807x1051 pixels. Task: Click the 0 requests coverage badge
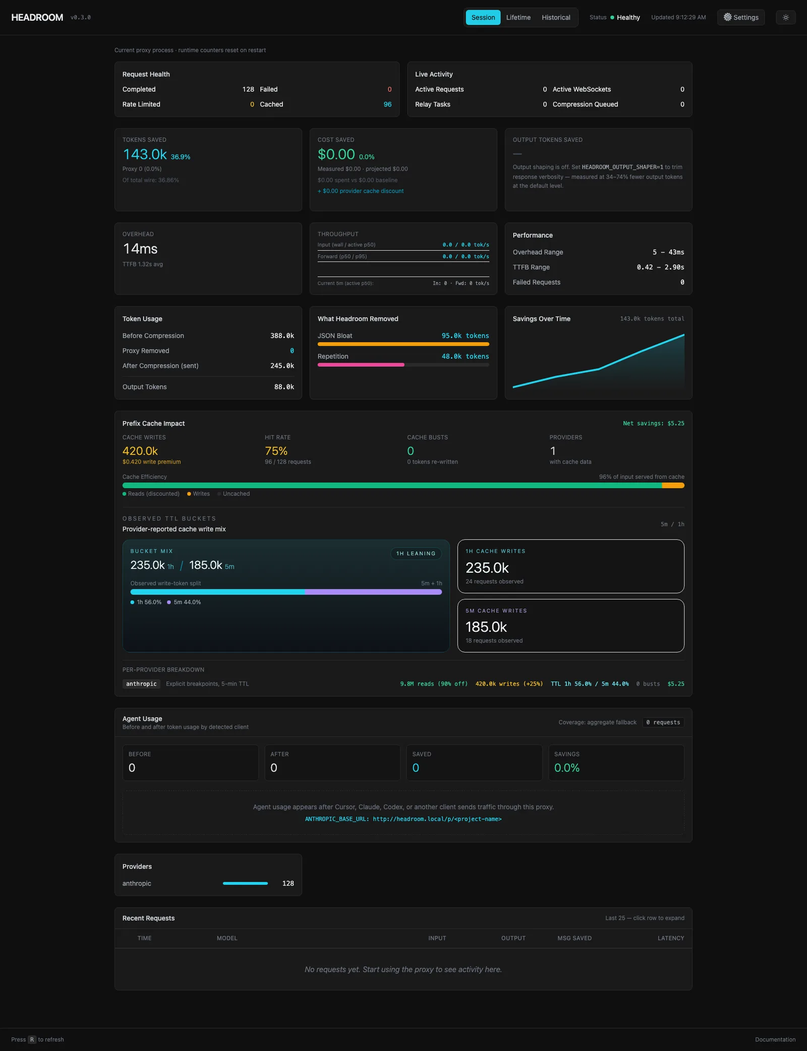663,723
